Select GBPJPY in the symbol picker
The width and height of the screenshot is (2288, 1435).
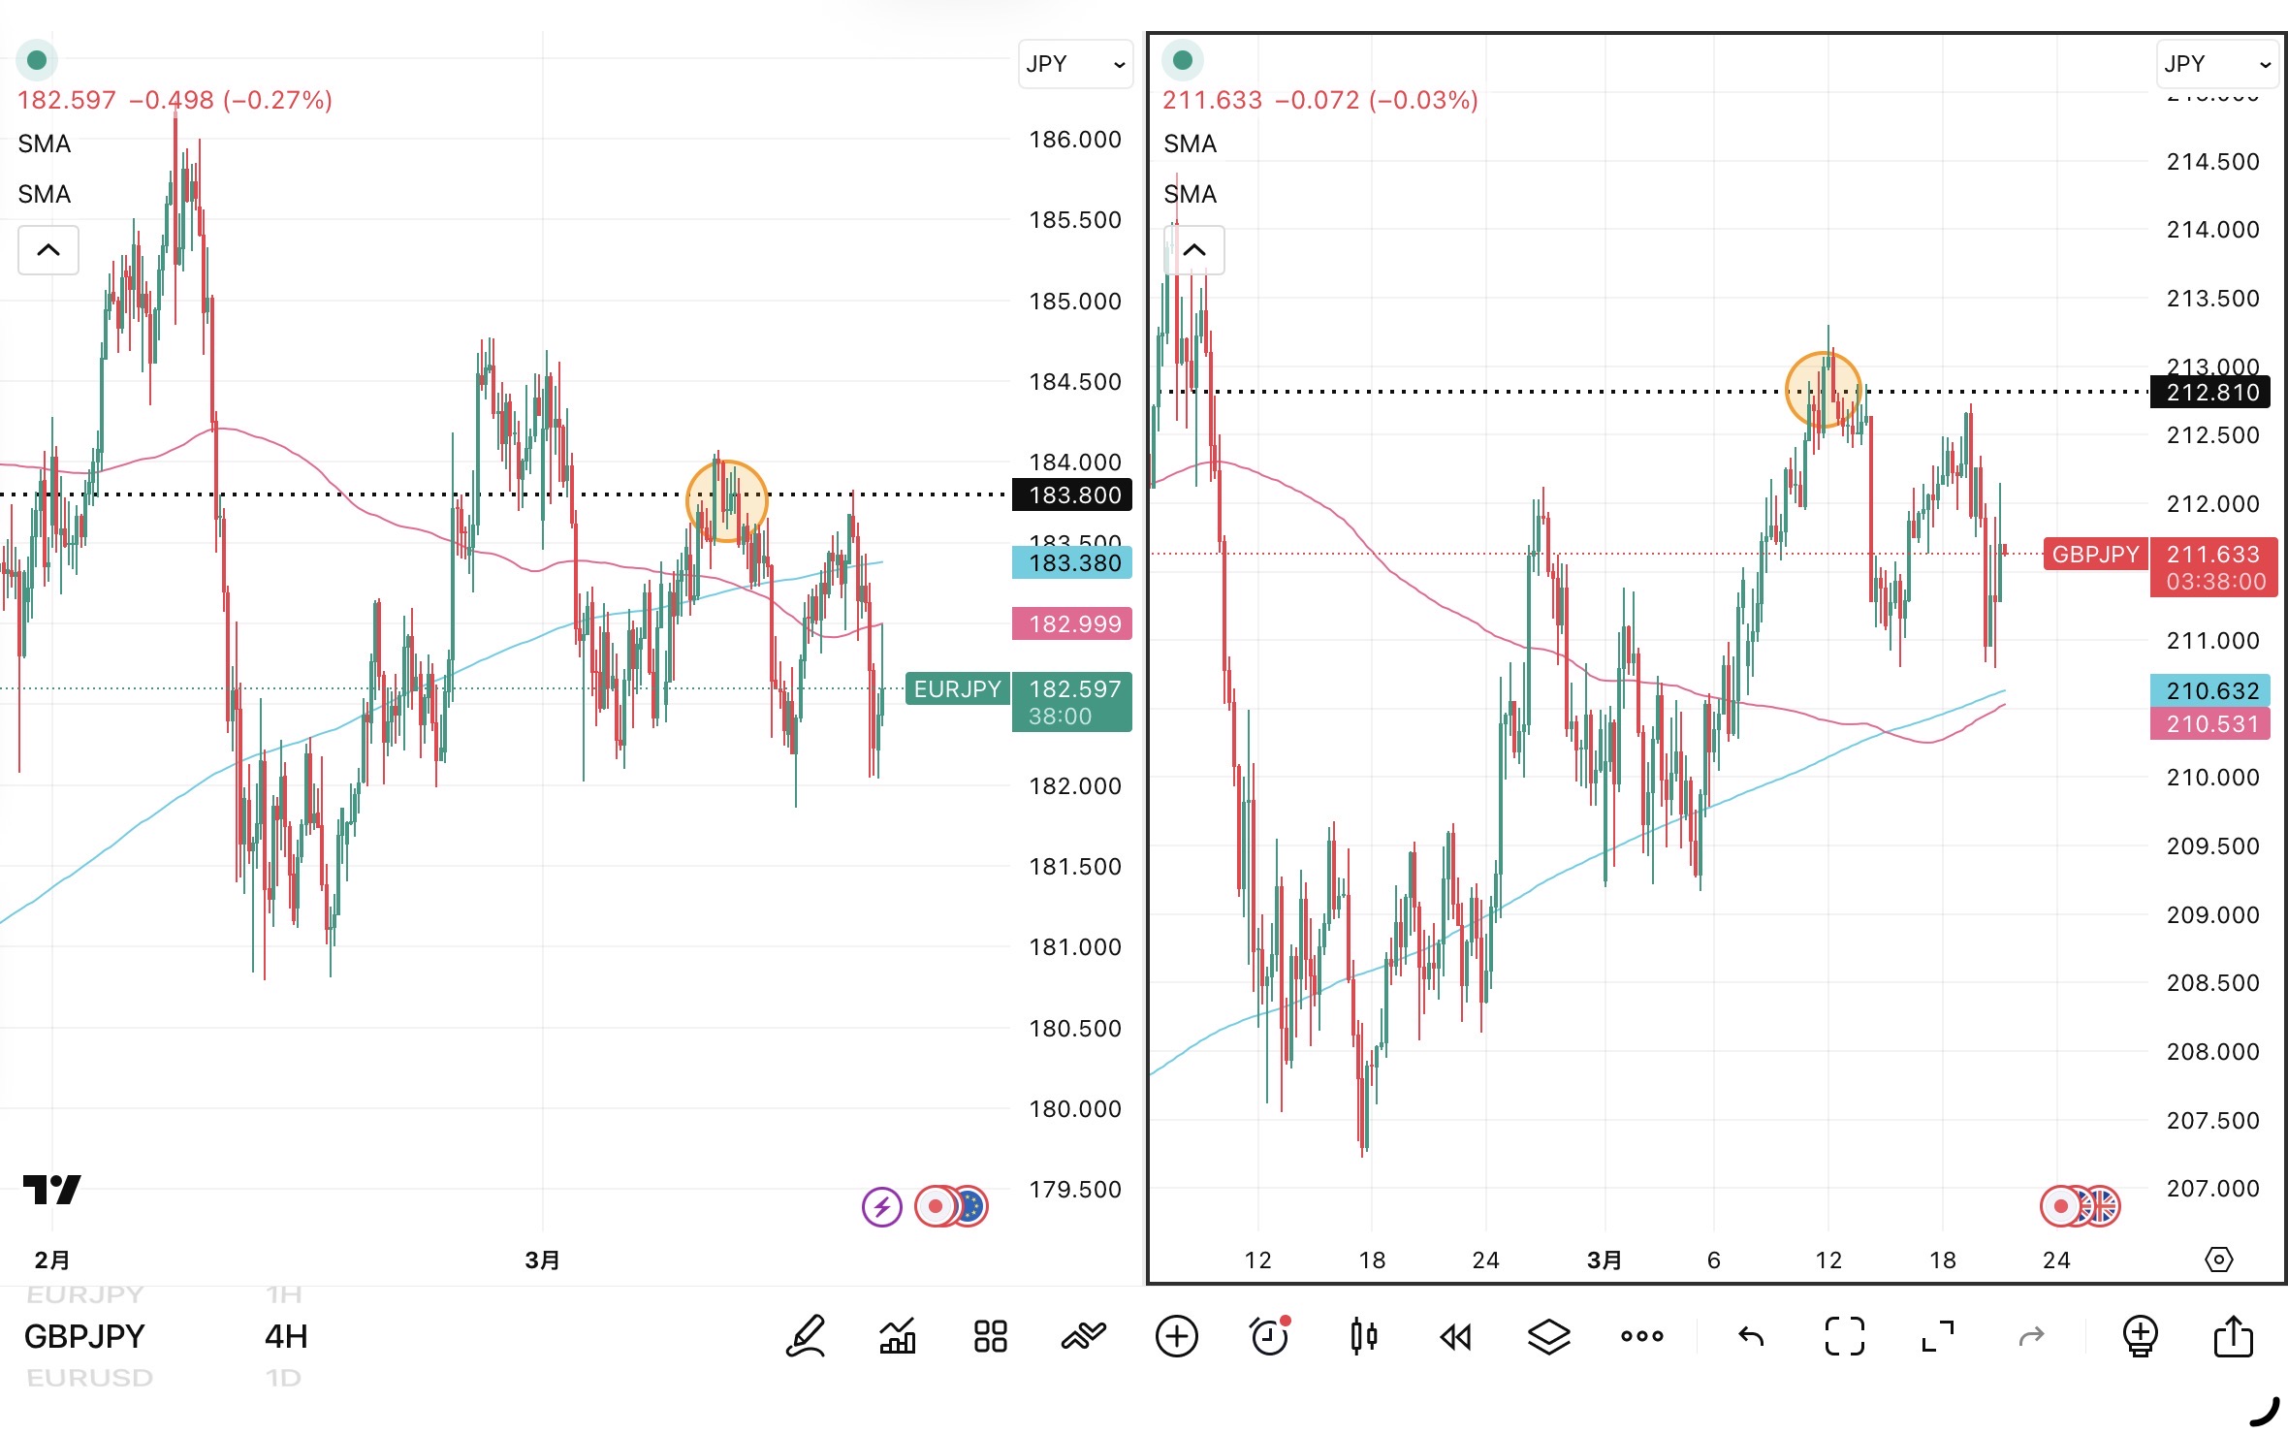click(84, 1337)
